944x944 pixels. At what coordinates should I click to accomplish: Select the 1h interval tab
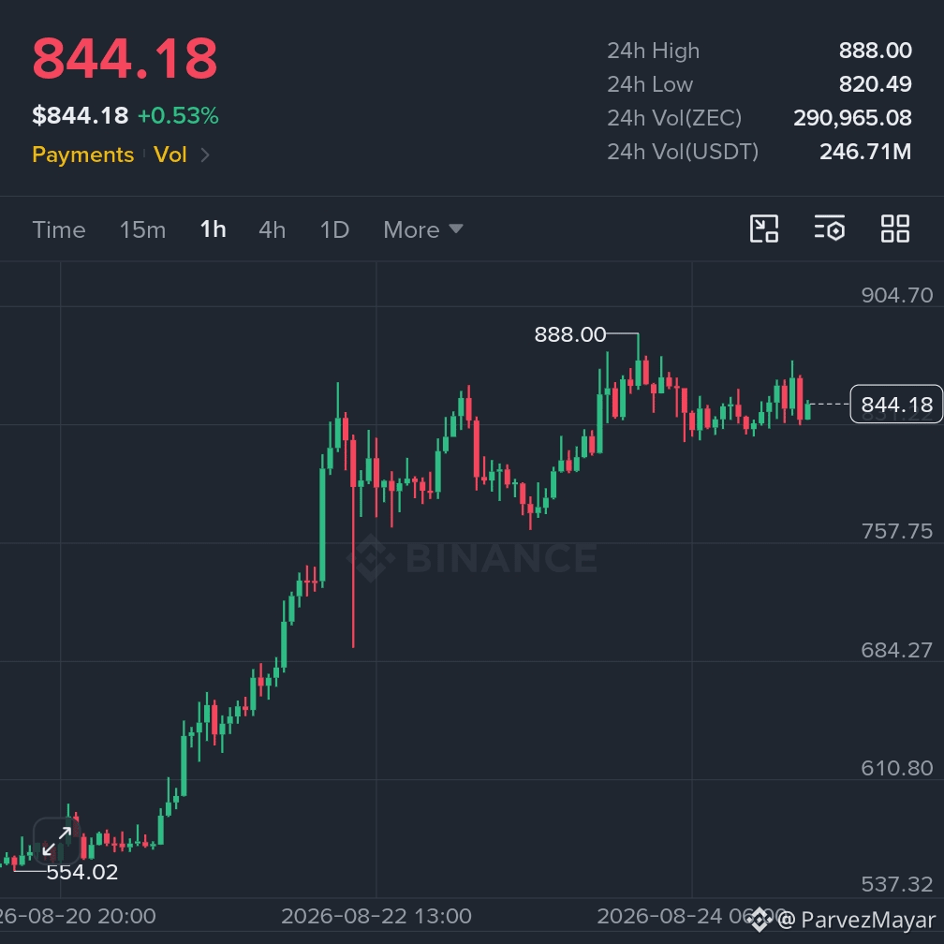pyautogui.click(x=214, y=229)
